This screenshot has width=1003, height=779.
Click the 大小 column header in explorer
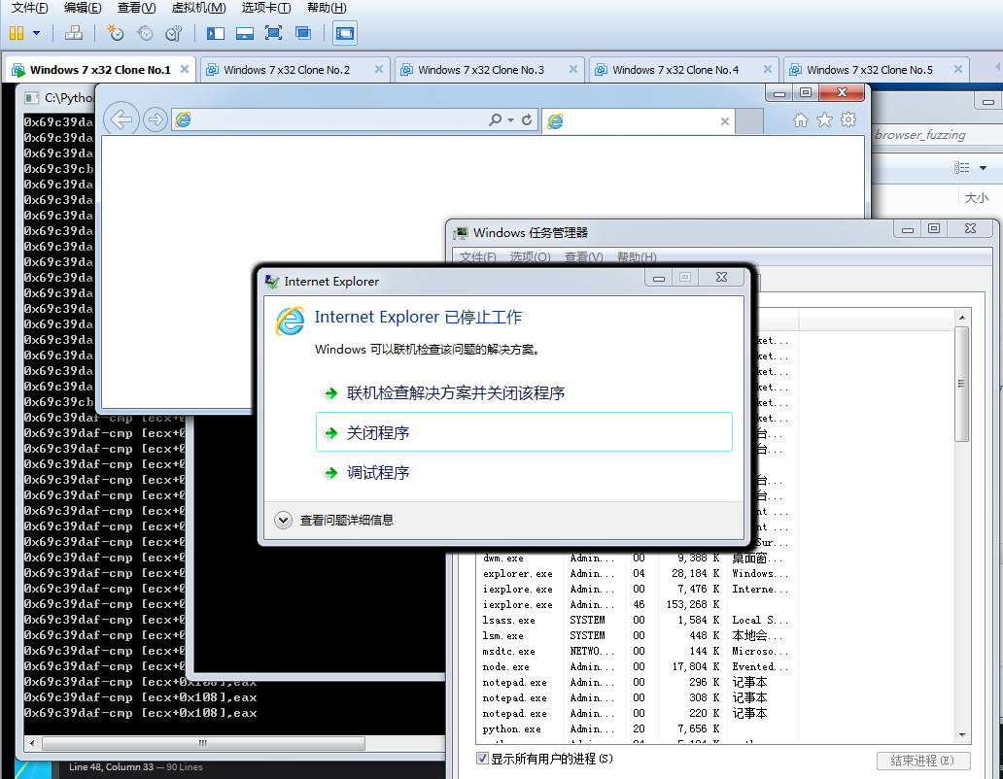pos(977,198)
